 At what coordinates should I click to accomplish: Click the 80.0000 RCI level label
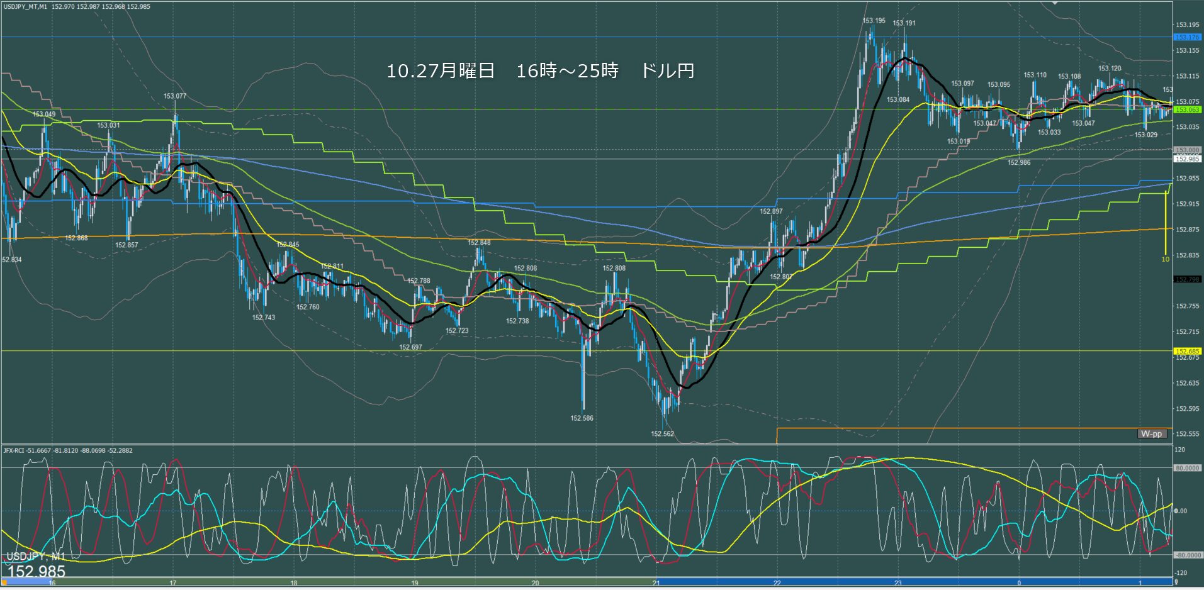point(1186,468)
